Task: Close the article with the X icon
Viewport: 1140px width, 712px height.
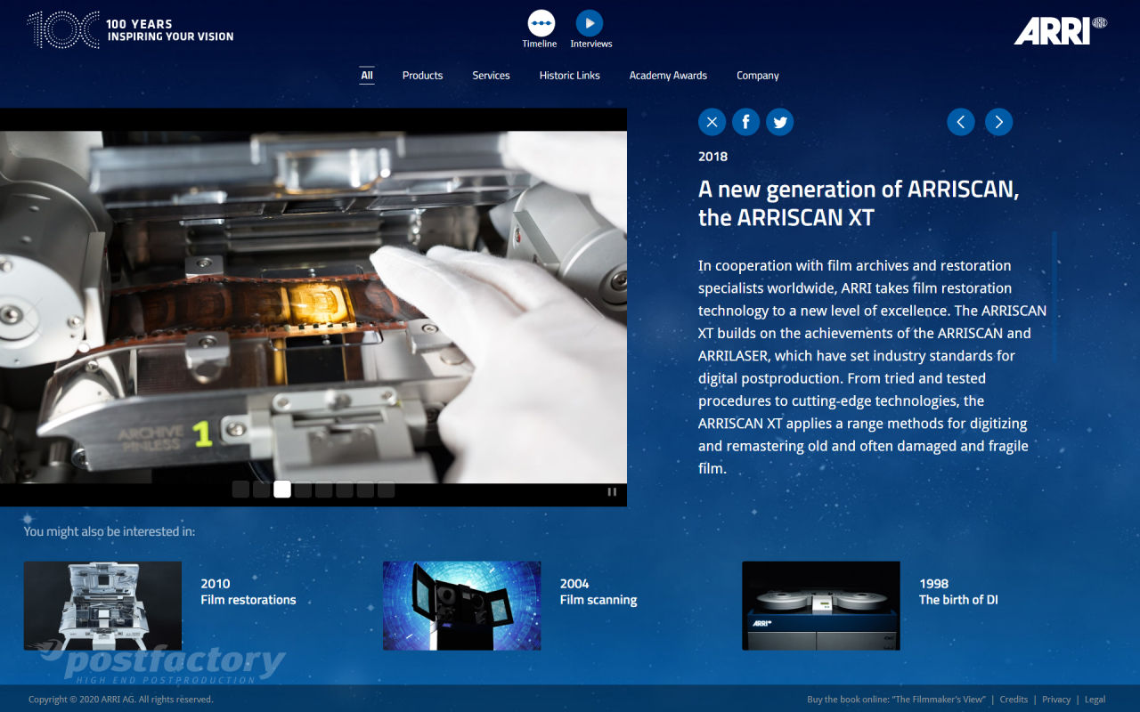Action: (712, 122)
